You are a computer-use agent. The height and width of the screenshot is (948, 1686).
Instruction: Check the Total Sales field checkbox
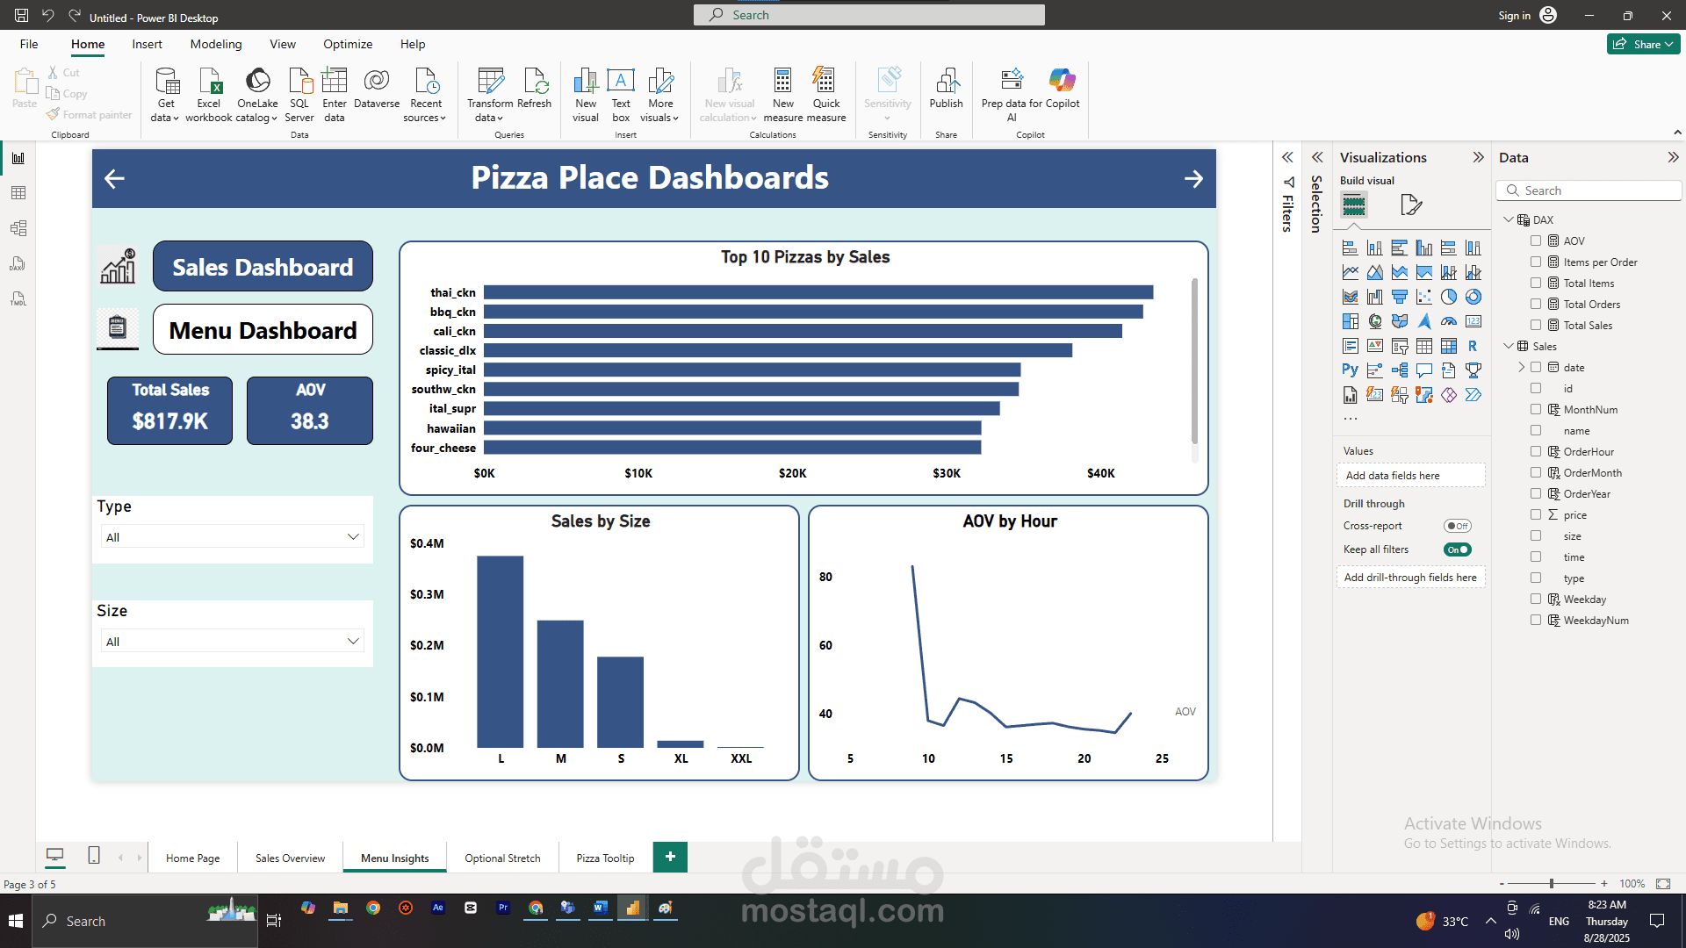click(1536, 325)
